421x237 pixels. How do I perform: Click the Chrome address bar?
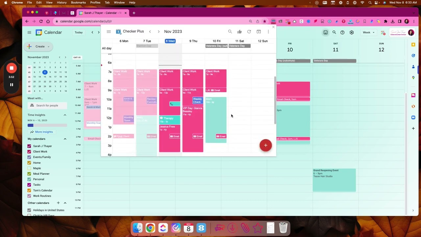tap(151, 21)
